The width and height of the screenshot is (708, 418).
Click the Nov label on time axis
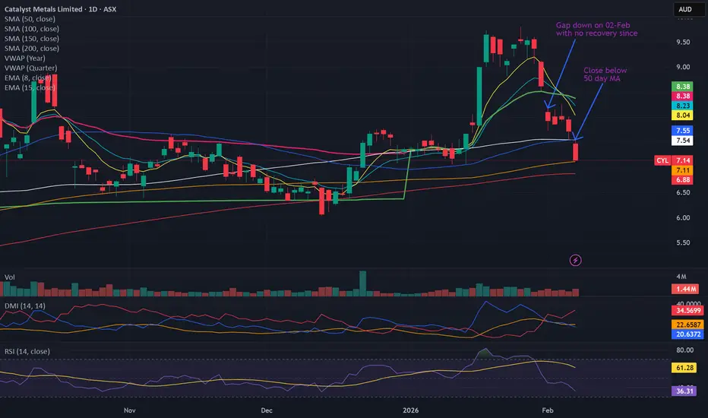coord(130,410)
